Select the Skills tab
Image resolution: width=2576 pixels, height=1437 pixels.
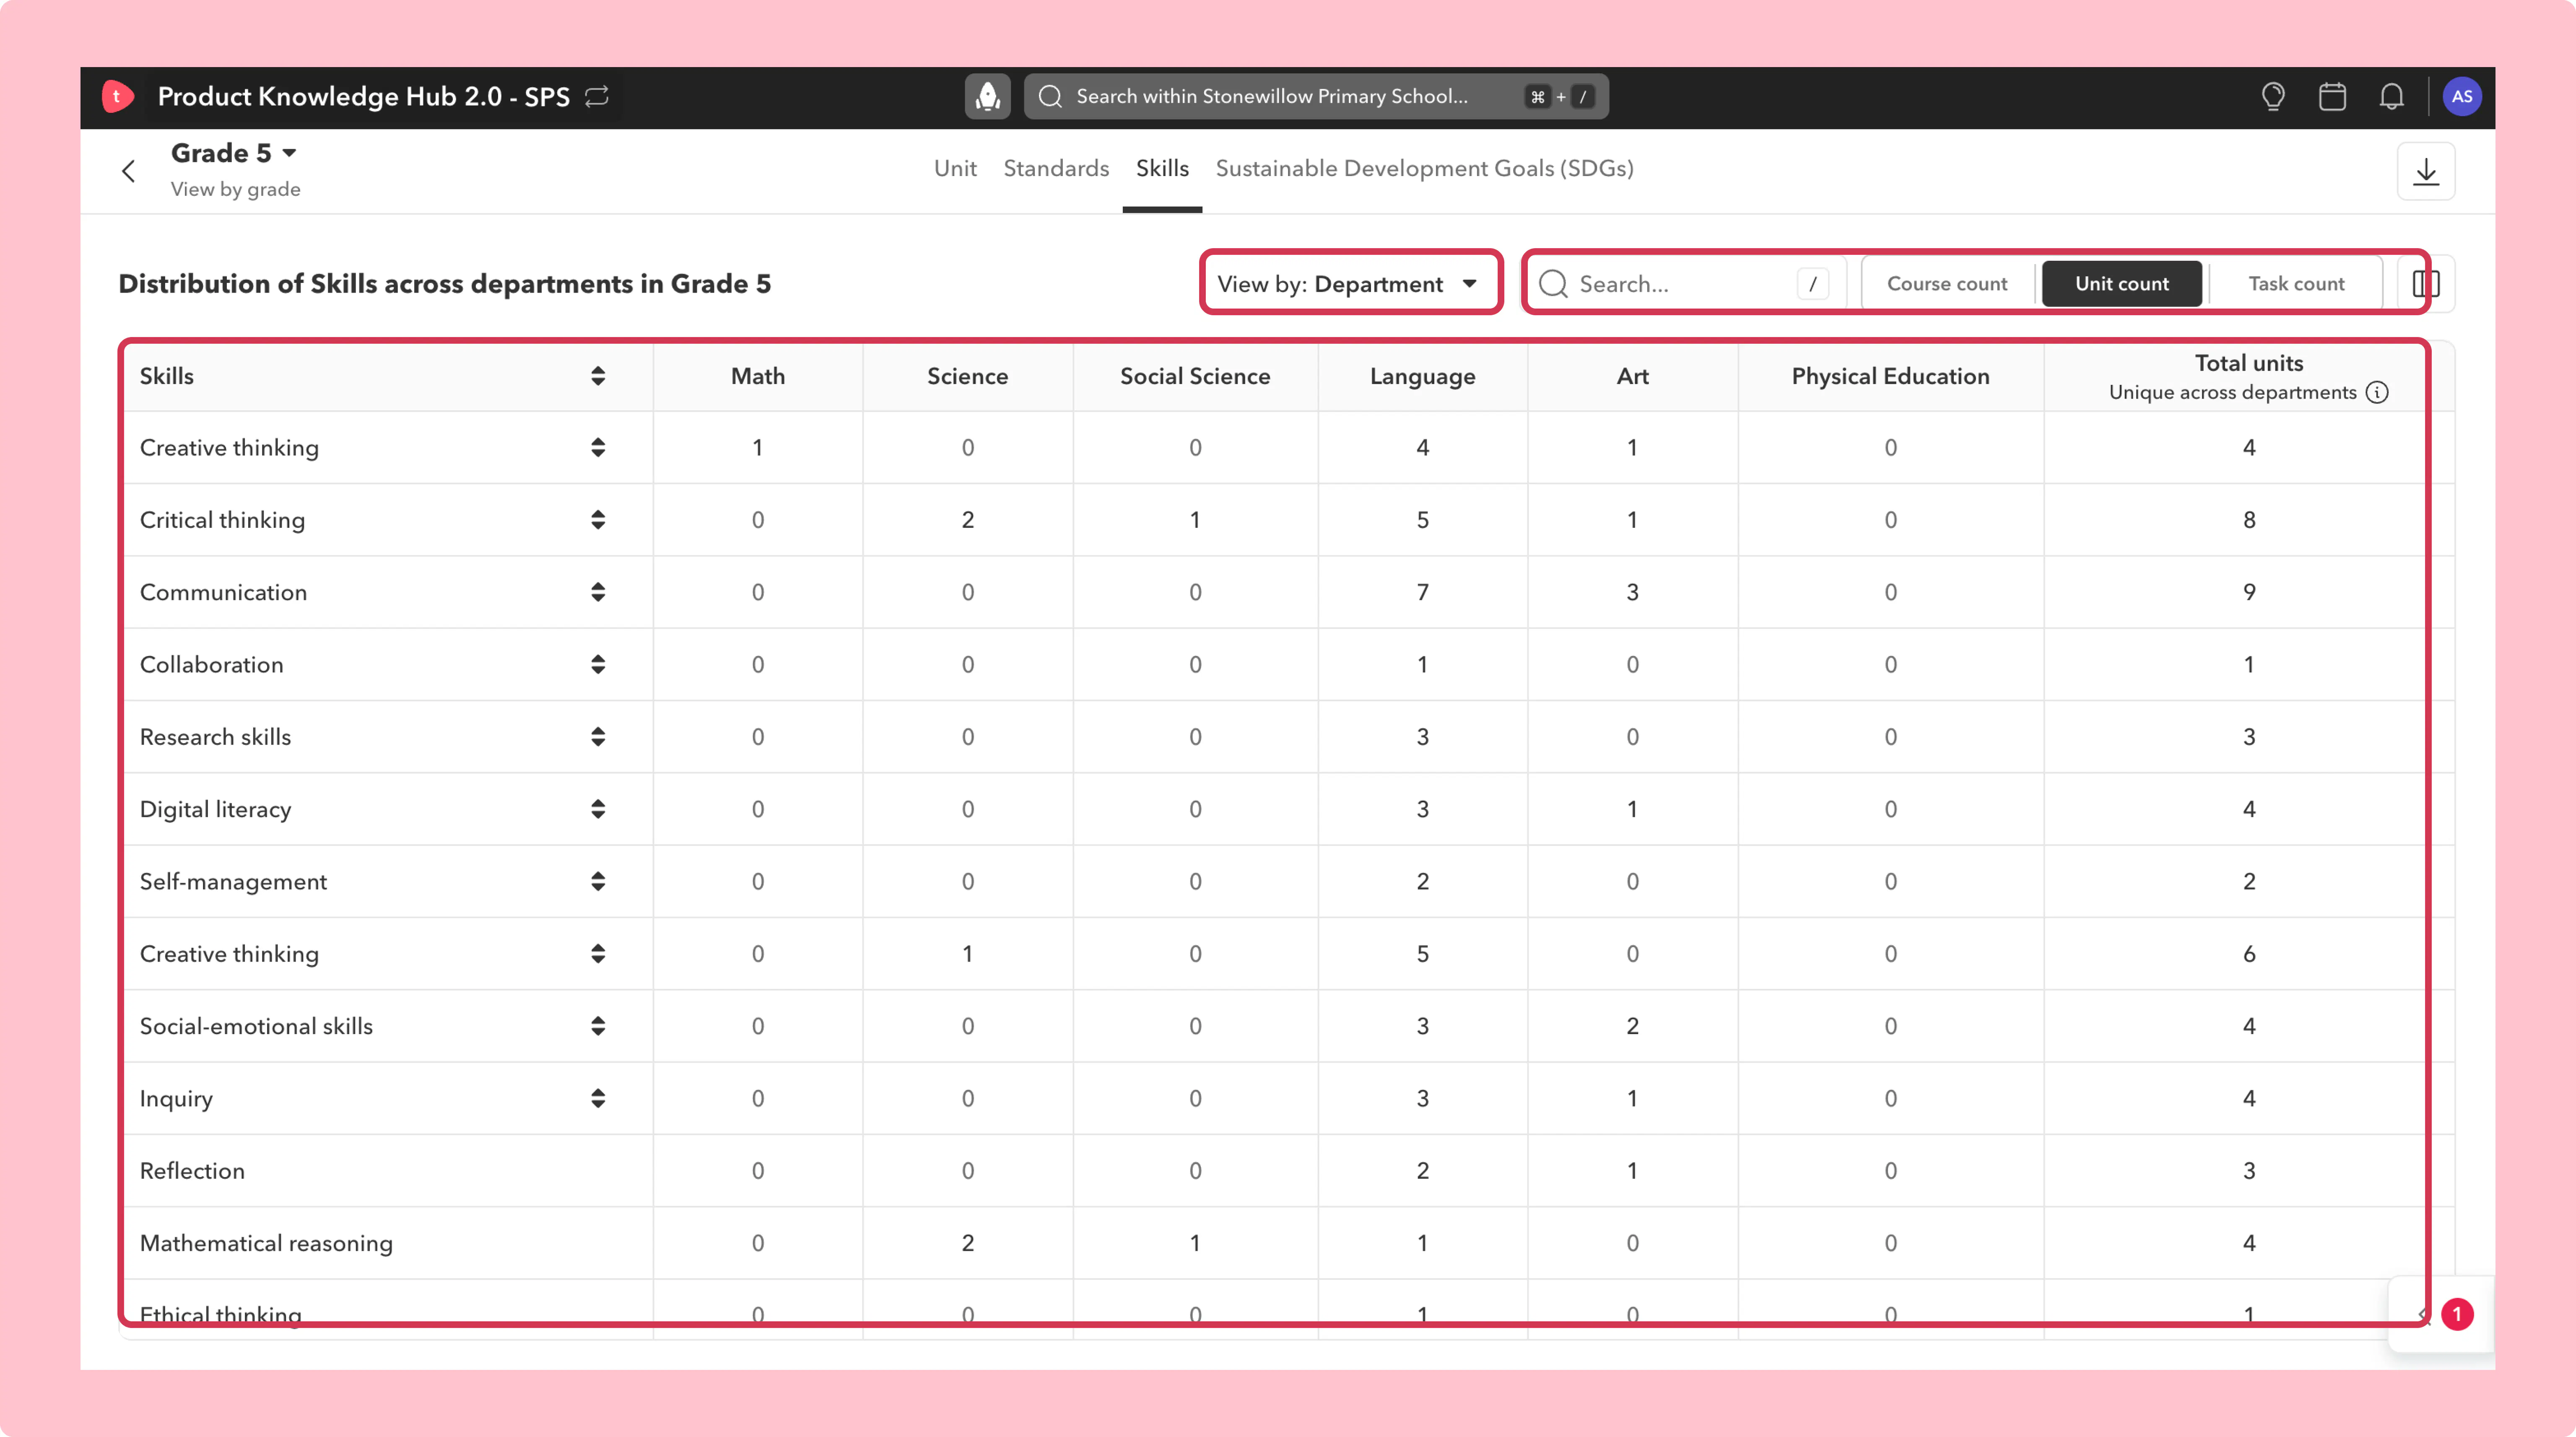point(1162,168)
